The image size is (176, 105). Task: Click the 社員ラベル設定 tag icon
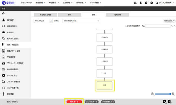click(4, 39)
